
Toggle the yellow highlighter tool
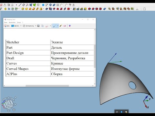61,26
